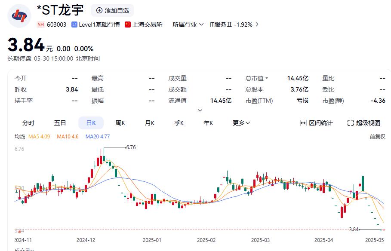391x251 pixels.
Task: Expand more quote data with chevron
Action: click(200, 110)
